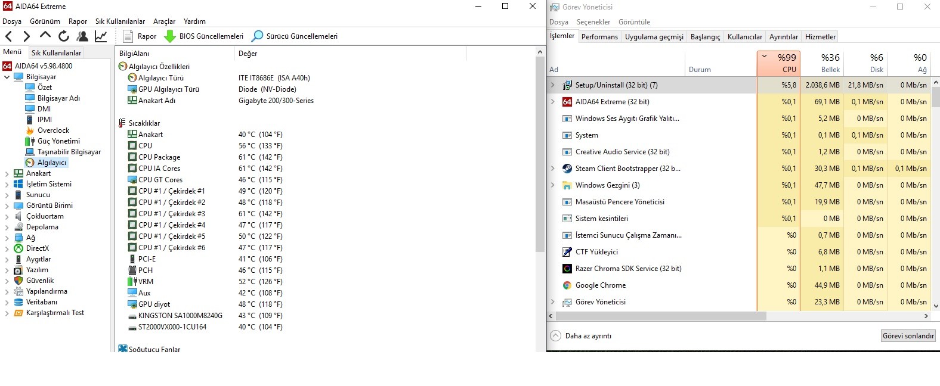Expand the Çokluortam tree node
The image size is (940, 386).
point(7,216)
